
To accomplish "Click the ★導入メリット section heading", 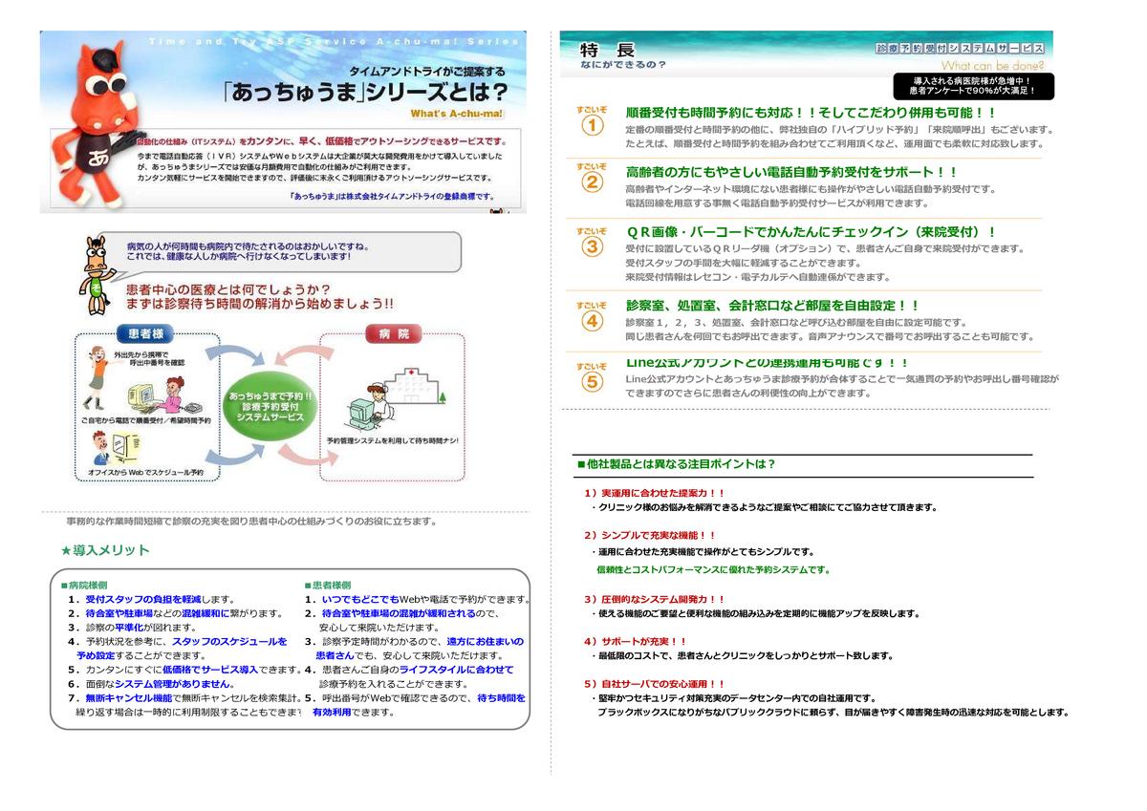I will (x=105, y=550).
